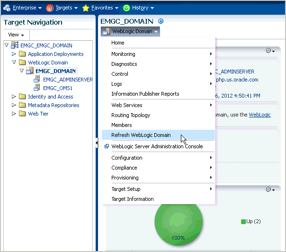Click the WebLogic Domain menu button icon
Viewport: 286px width, 252px height.
coord(107,31)
